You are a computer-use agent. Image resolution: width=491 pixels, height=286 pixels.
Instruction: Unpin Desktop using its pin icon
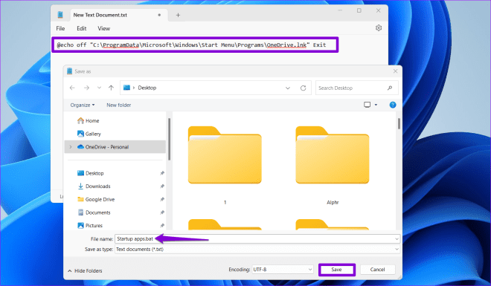[x=162, y=173]
